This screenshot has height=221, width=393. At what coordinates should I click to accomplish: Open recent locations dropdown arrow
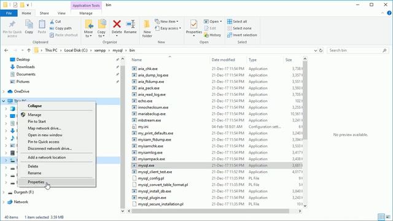click(x=22, y=50)
